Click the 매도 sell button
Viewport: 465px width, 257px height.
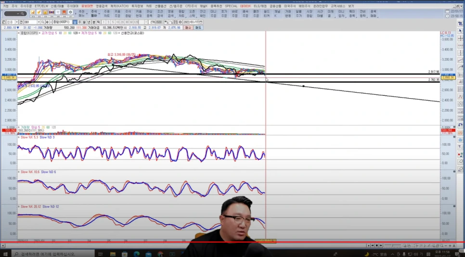pyautogui.click(x=198, y=27)
